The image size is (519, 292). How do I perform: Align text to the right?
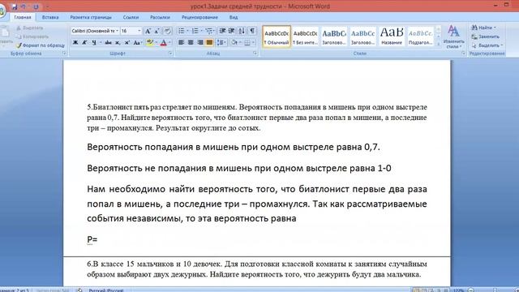coord(200,43)
